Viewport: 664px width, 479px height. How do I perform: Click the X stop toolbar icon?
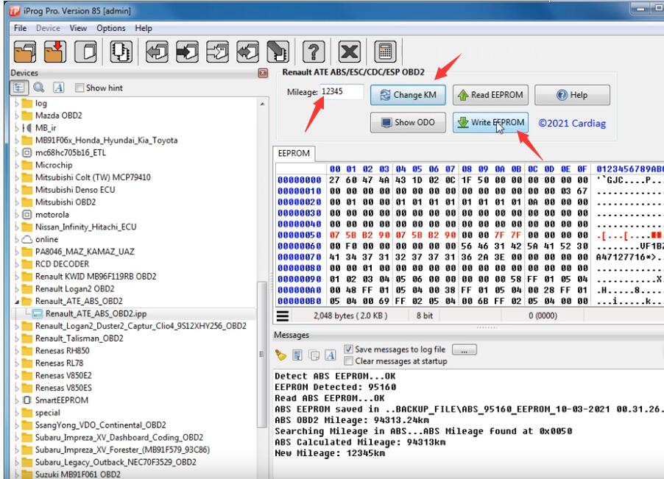[x=350, y=52]
